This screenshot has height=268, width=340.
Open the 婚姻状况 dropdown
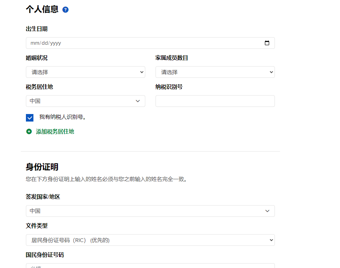tap(85, 72)
